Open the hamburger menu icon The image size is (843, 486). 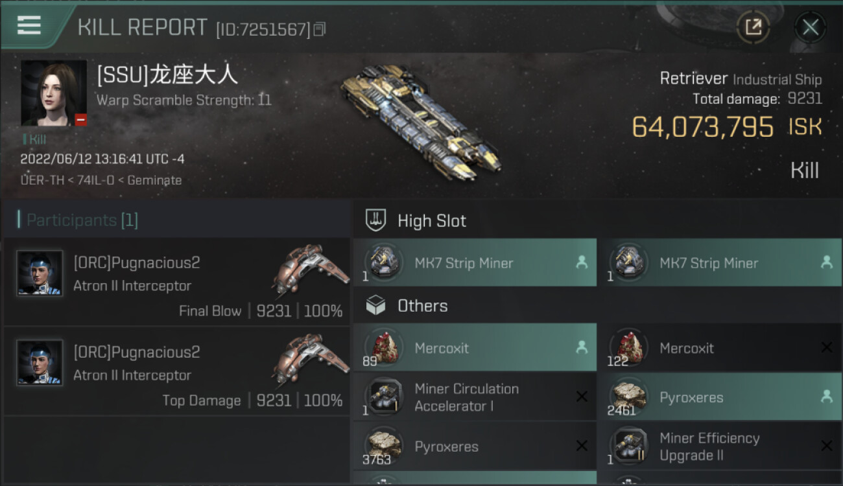29,25
